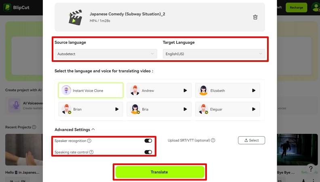
Task: Toggle Speaker recognition switch
Action: pyautogui.click(x=148, y=141)
